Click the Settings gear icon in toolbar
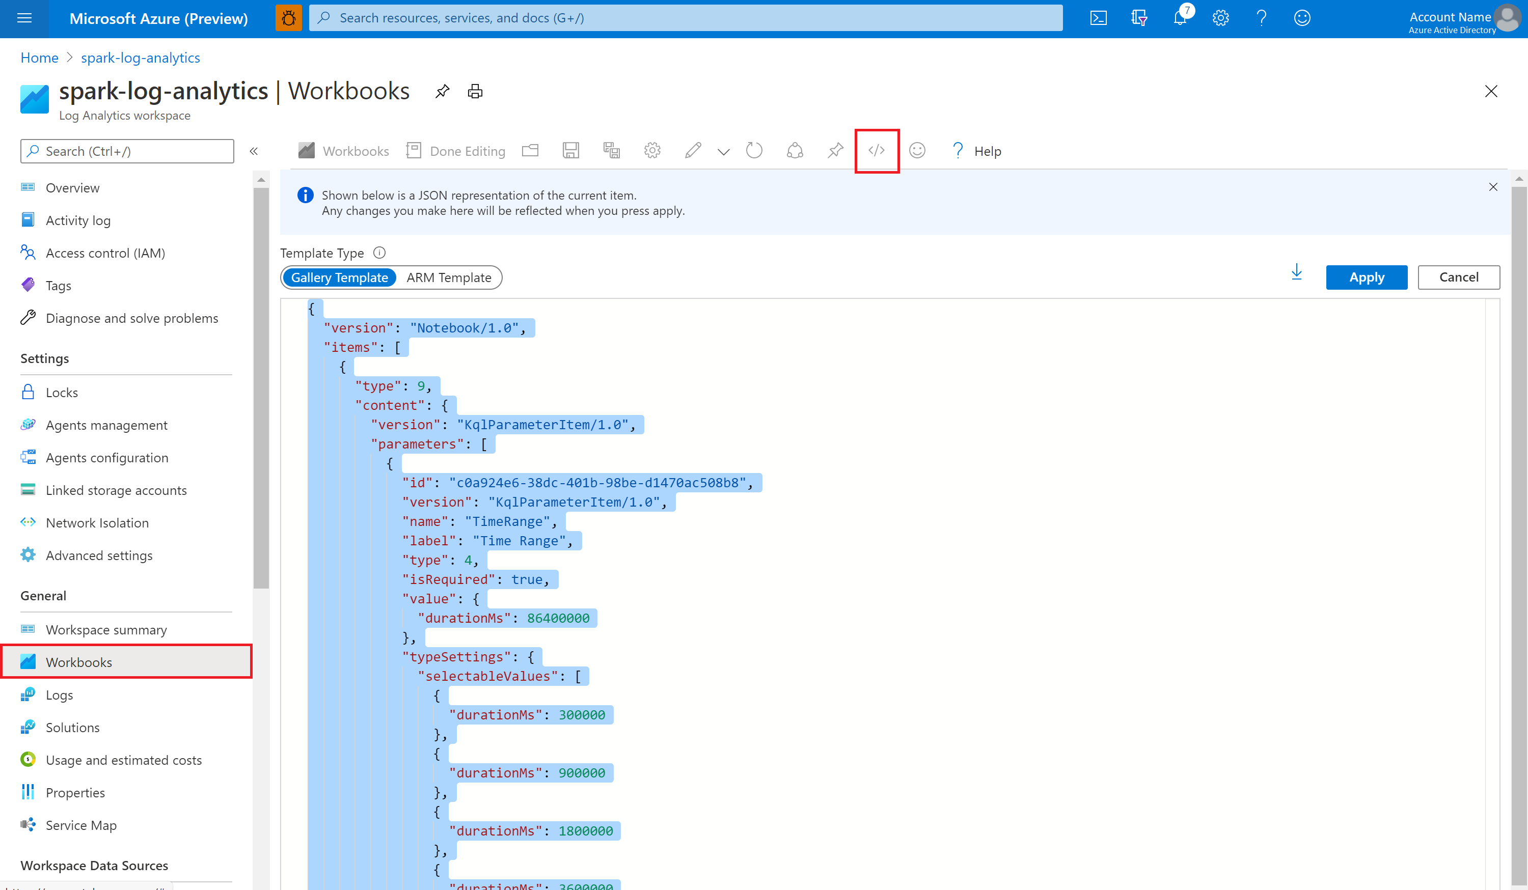 click(x=650, y=150)
